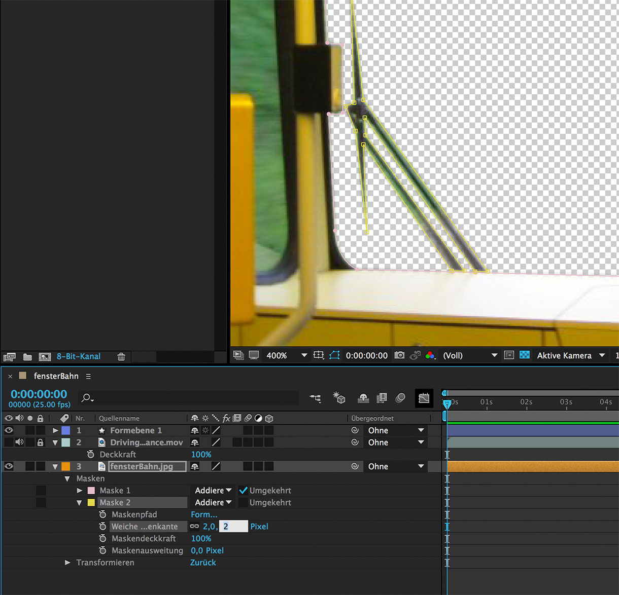619x595 pixels.
Task: Click the Form... Maskenpfad link
Action: 204,514
